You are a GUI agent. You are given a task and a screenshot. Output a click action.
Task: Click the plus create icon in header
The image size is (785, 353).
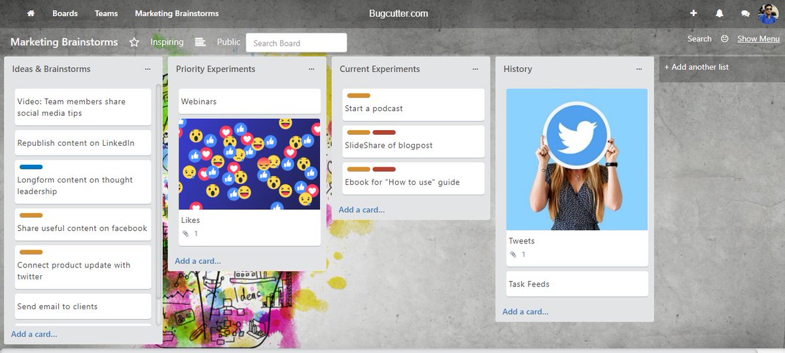pos(693,13)
